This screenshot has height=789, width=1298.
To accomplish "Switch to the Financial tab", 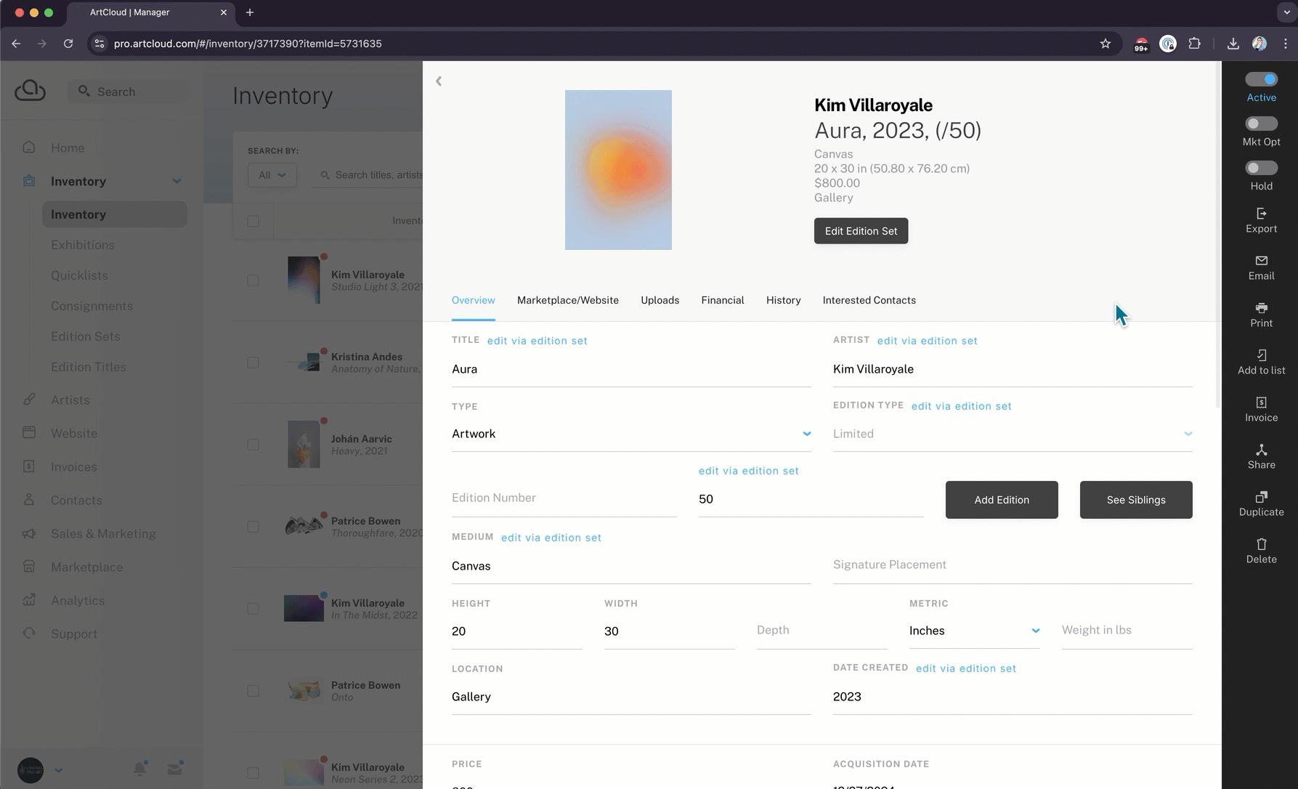I will pos(723,300).
